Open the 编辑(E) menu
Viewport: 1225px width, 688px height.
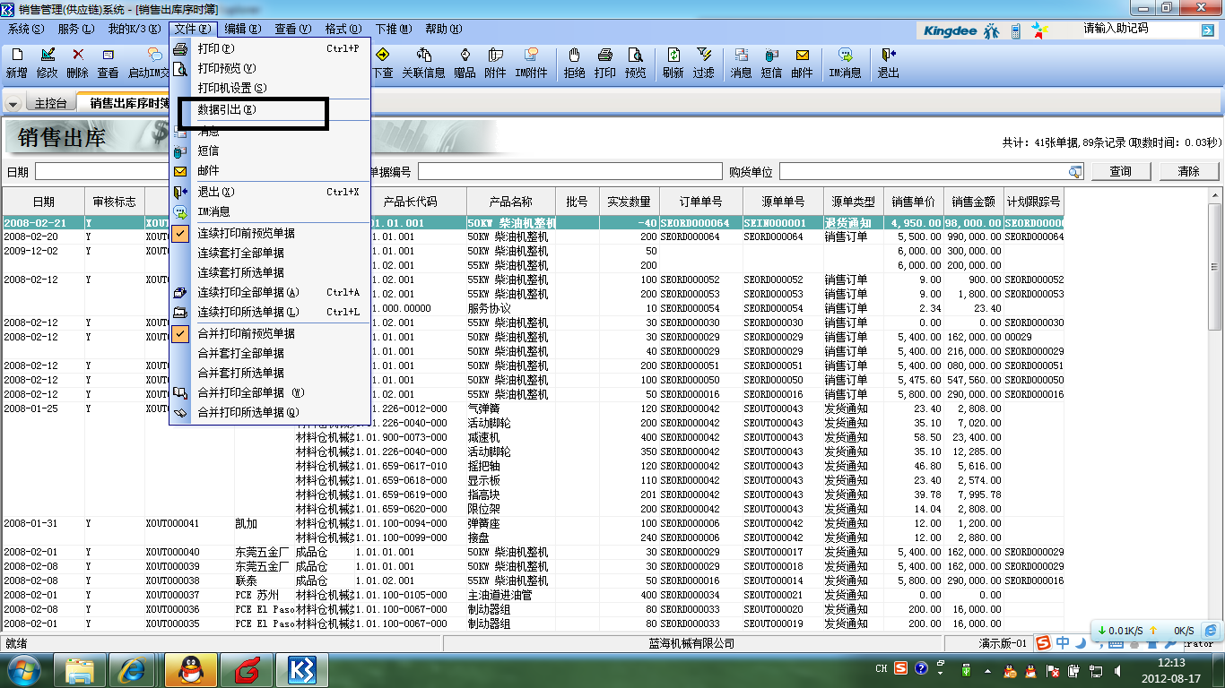(x=243, y=29)
